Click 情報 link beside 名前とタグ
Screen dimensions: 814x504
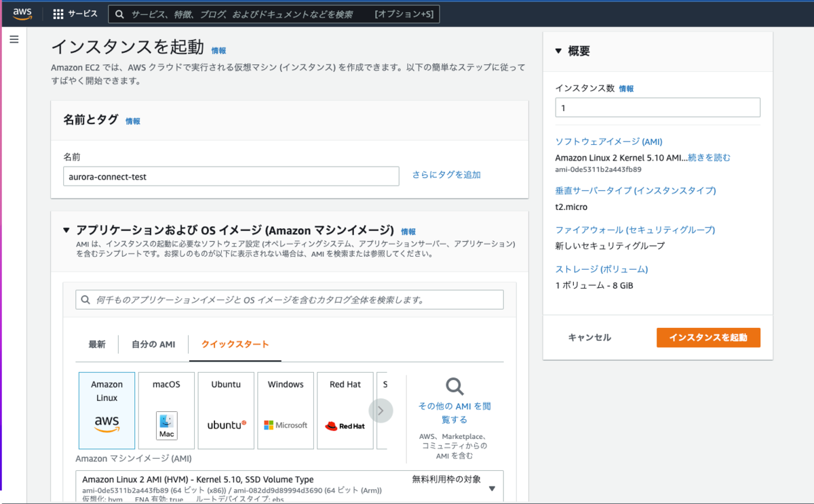coord(133,121)
